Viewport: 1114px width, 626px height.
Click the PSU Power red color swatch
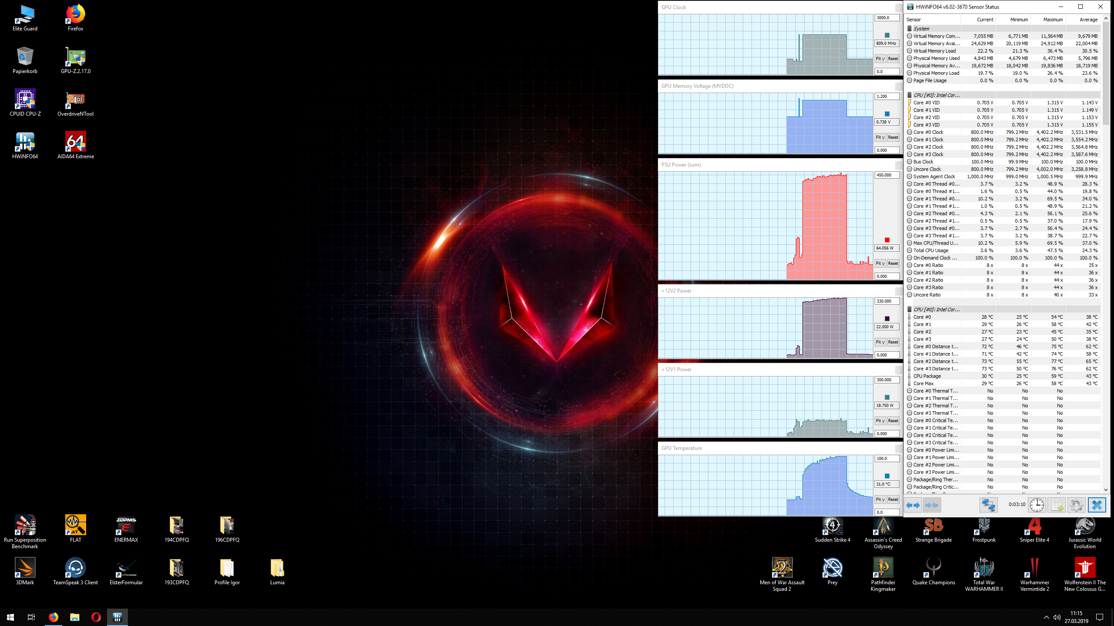click(x=887, y=240)
